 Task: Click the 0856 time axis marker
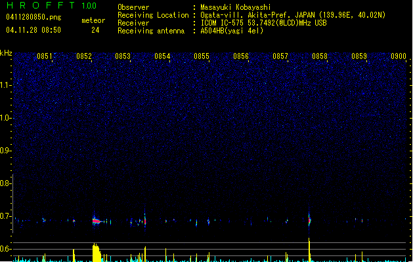point(241,56)
